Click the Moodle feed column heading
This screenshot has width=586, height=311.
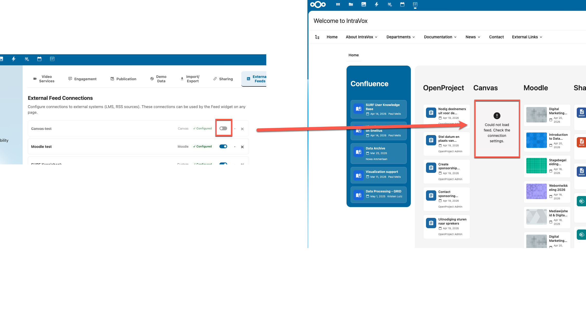click(x=536, y=88)
